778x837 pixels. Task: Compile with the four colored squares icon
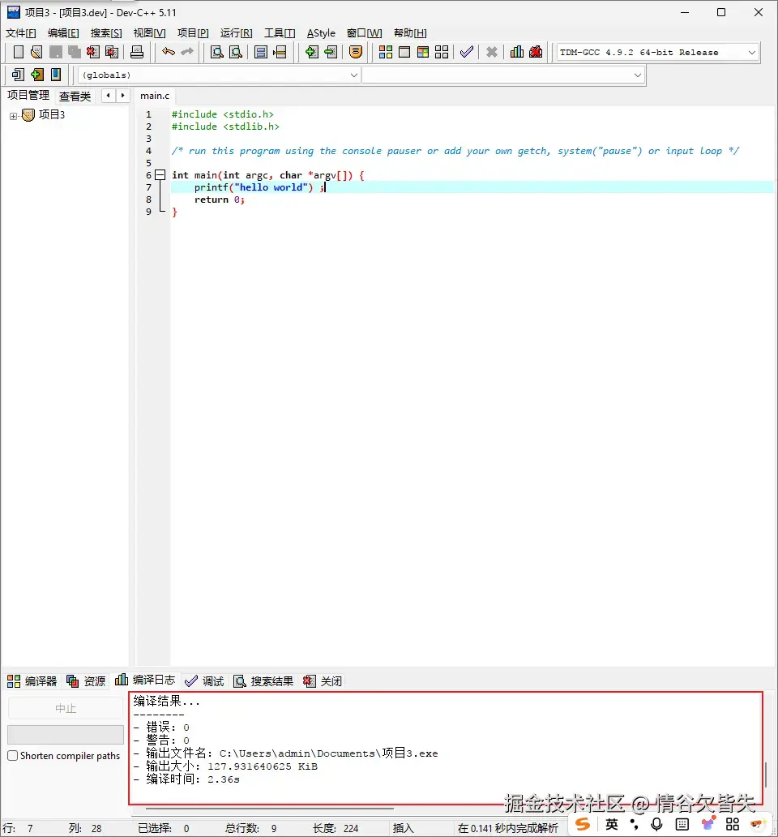click(386, 52)
